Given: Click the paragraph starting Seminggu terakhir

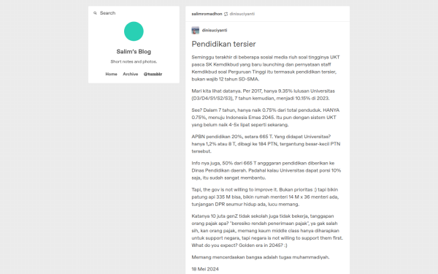Looking at the screenshot, I should [x=266, y=68].
